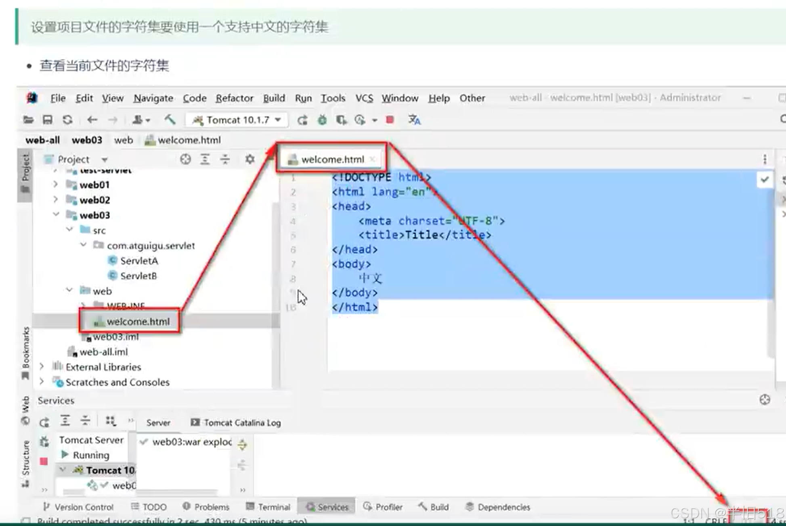Go forward with the right arrow icon

[113, 120]
